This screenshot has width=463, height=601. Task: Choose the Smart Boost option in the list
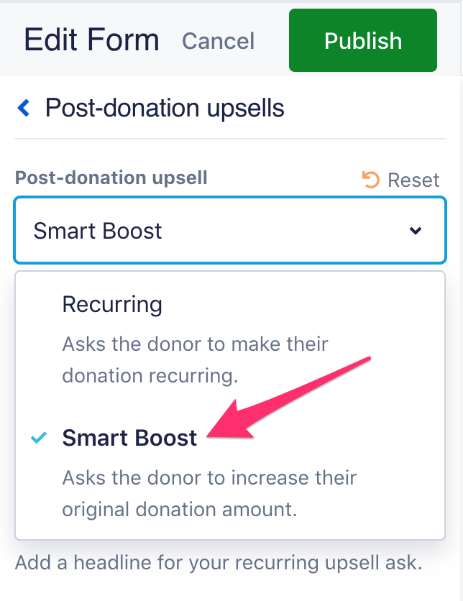tap(130, 438)
